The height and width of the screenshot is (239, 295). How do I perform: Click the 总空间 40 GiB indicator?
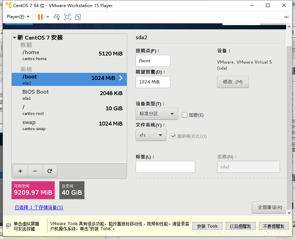tap(72, 190)
